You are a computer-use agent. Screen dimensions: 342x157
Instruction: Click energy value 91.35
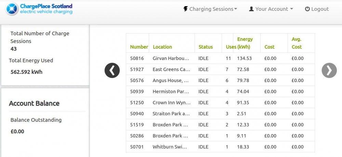pyautogui.click(x=243, y=103)
